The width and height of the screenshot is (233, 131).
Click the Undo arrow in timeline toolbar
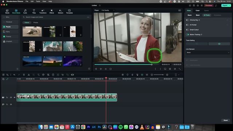coord(14,75)
